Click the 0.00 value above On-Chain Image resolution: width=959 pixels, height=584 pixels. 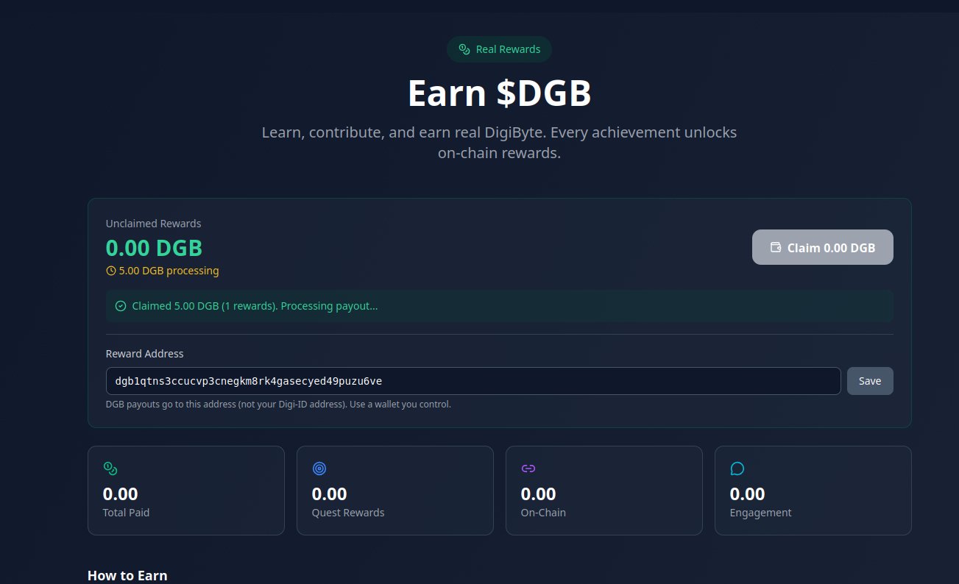click(x=539, y=494)
